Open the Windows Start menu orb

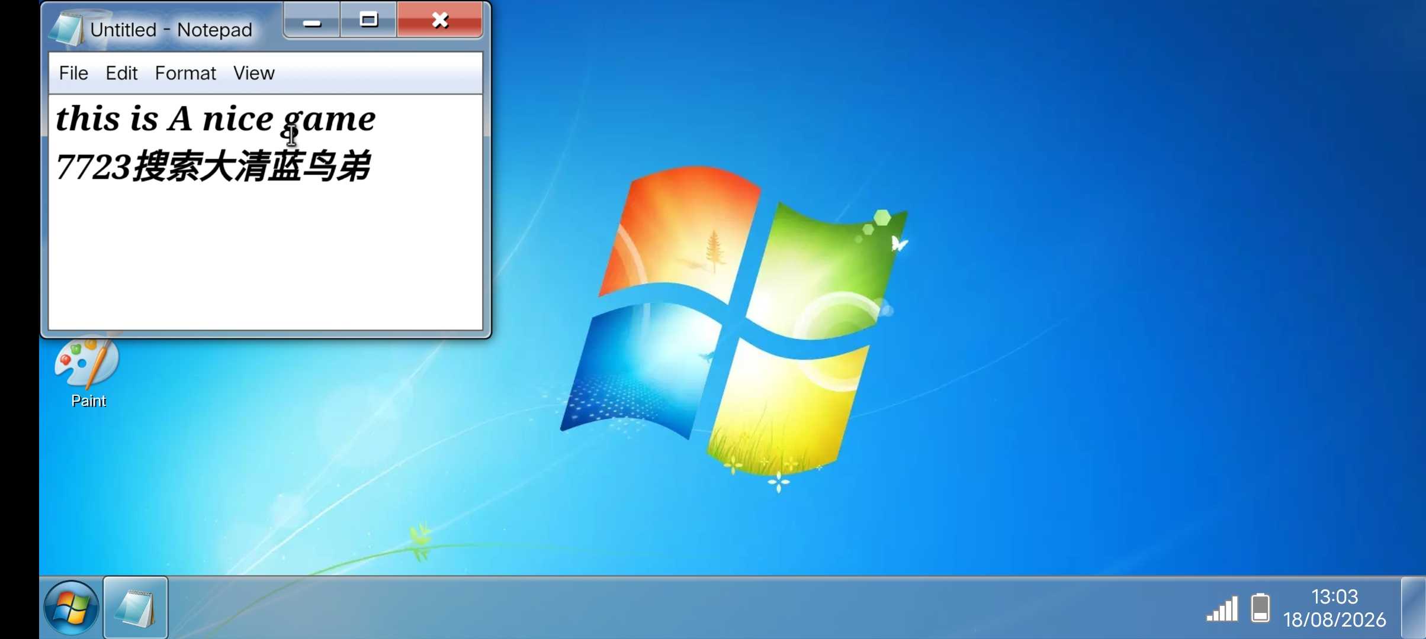[71, 608]
